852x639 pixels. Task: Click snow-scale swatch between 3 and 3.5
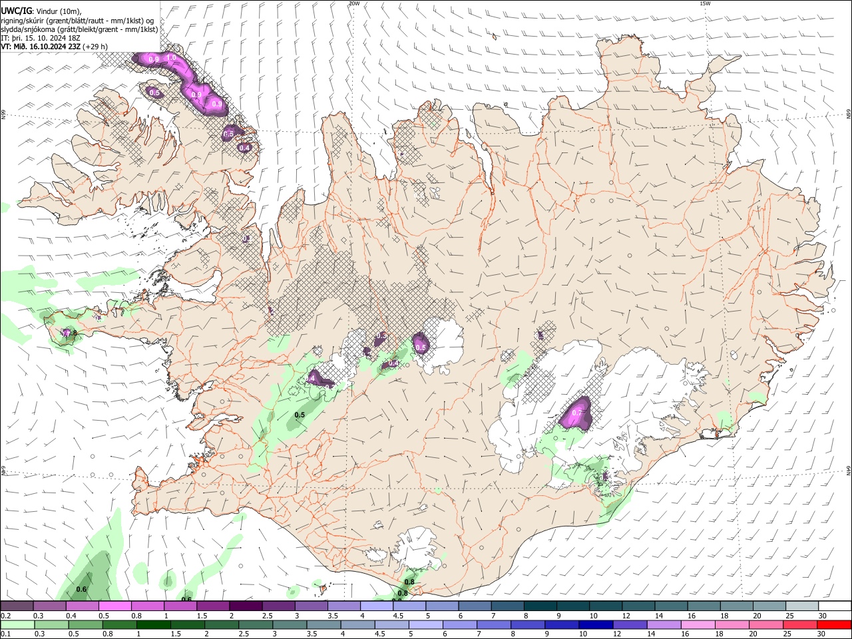[x=310, y=606]
